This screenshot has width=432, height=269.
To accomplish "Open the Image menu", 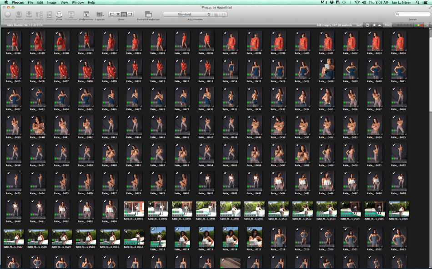I will (51, 2).
